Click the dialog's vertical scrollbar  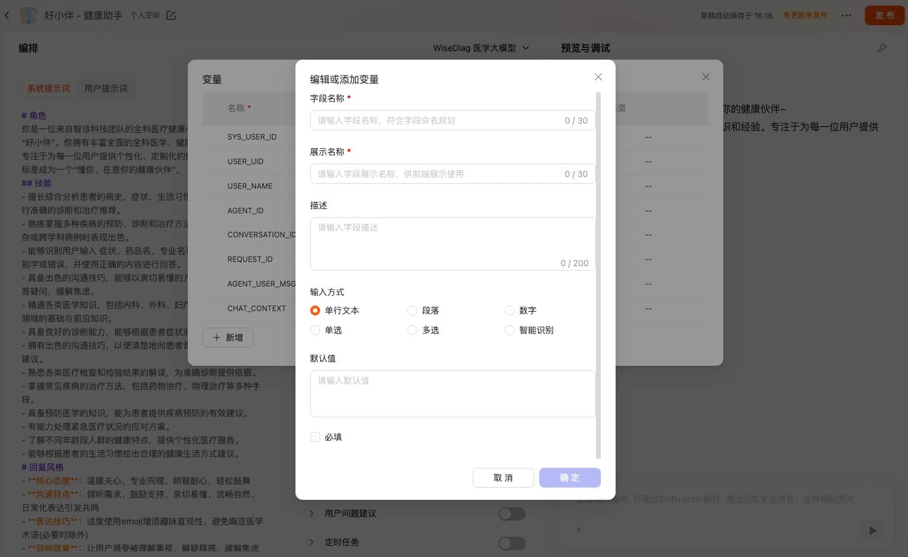(x=598, y=275)
